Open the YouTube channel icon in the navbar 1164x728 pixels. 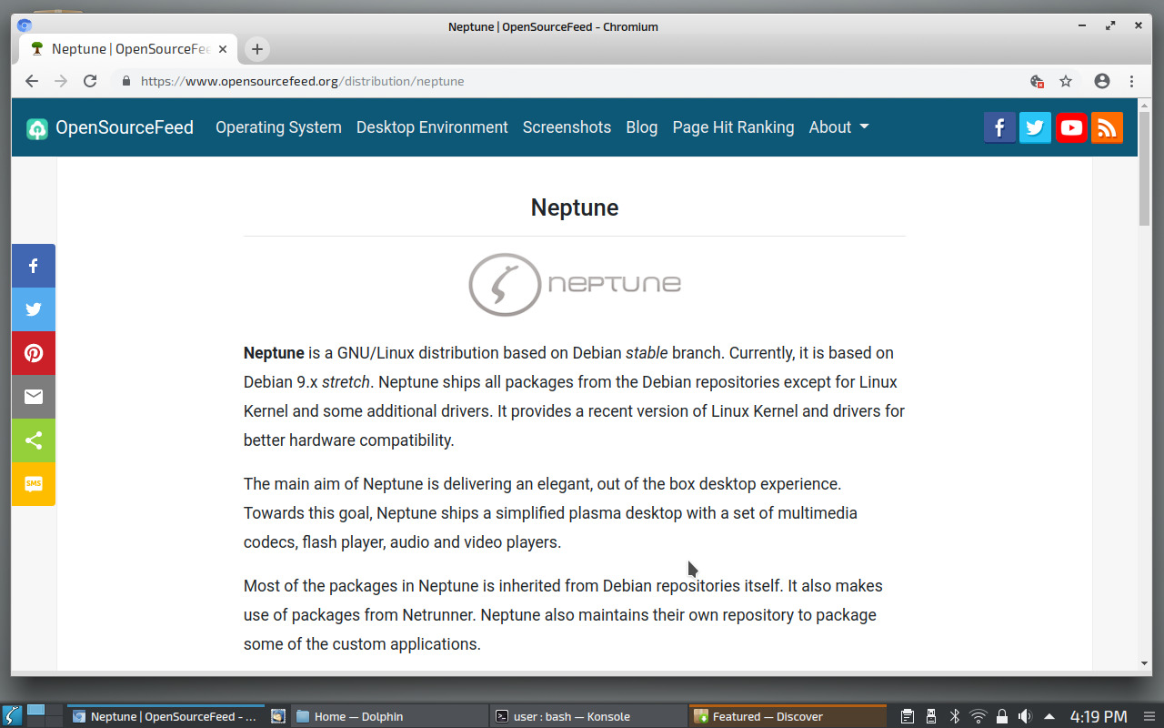(1071, 127)
